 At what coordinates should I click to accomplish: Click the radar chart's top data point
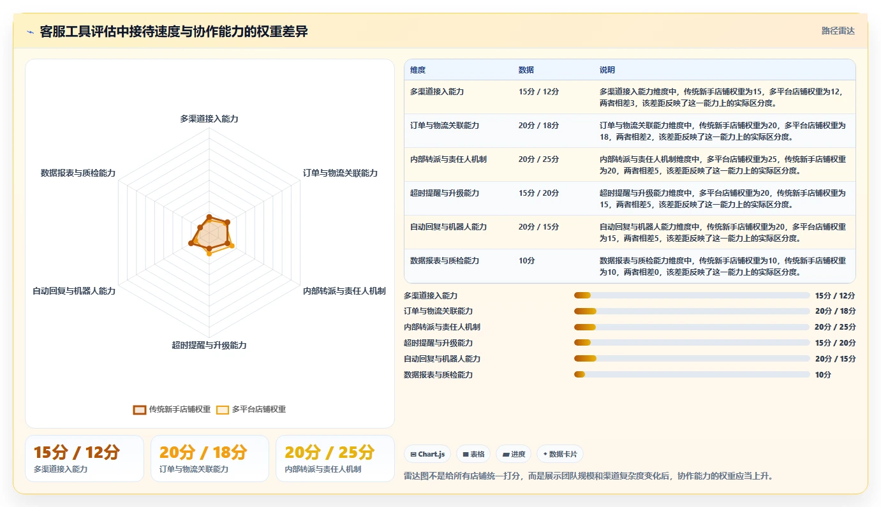[209, 217]
